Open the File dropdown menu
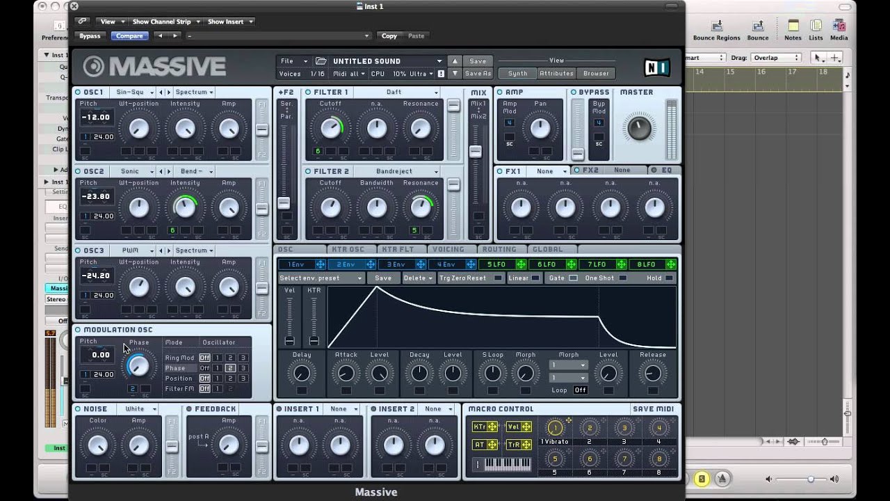 click(x=293, y=61)
